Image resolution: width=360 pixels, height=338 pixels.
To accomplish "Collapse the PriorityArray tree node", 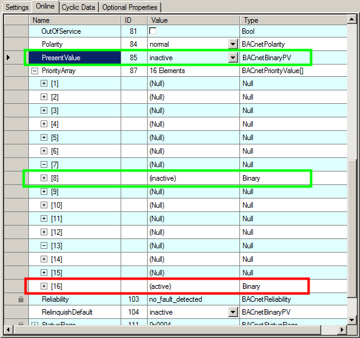I will coord(34,71).
